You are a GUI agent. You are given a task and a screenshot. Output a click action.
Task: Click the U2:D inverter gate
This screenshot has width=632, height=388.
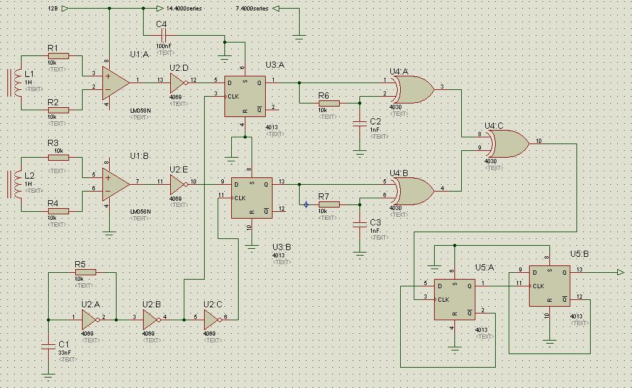click(x=179, y=83)
